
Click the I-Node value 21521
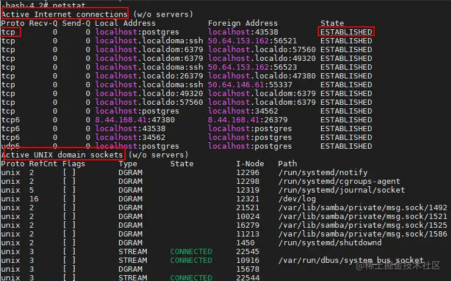248,208
